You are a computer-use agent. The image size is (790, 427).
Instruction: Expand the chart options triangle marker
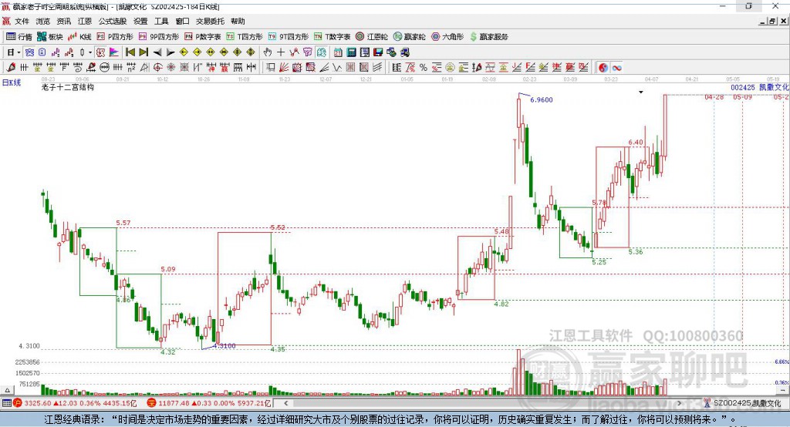coord(641,92)
